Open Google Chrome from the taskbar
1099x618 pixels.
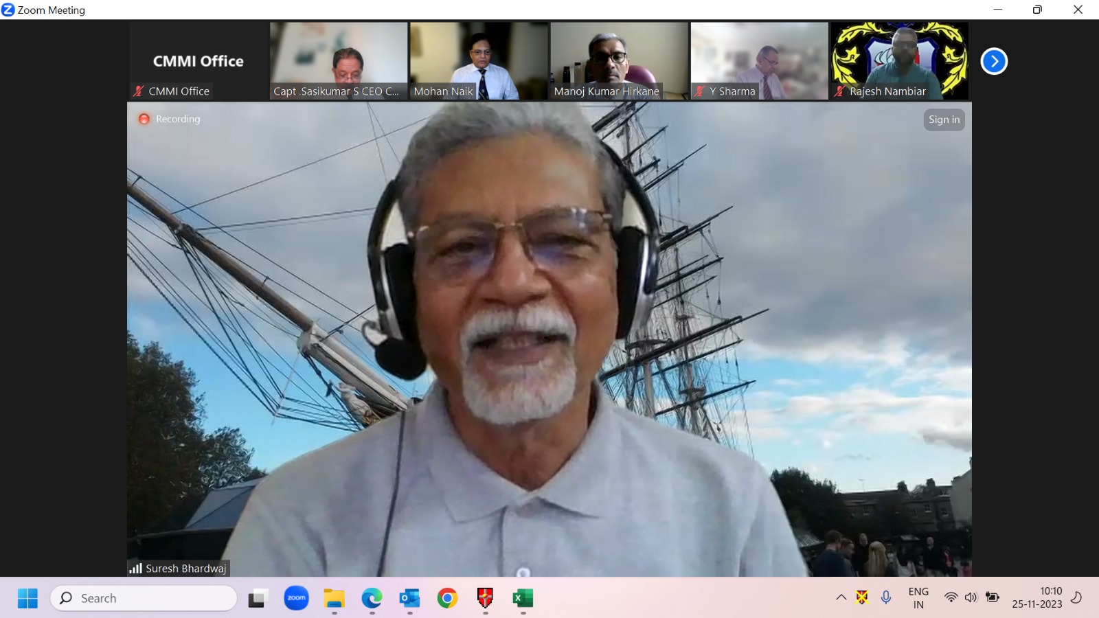447,598
